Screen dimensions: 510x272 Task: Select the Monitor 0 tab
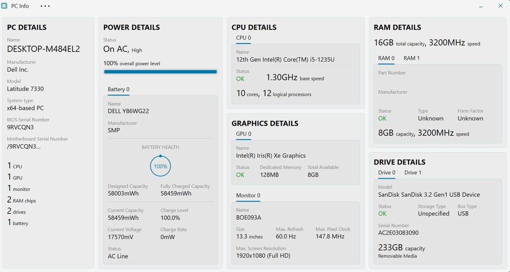tap(248, 196)
